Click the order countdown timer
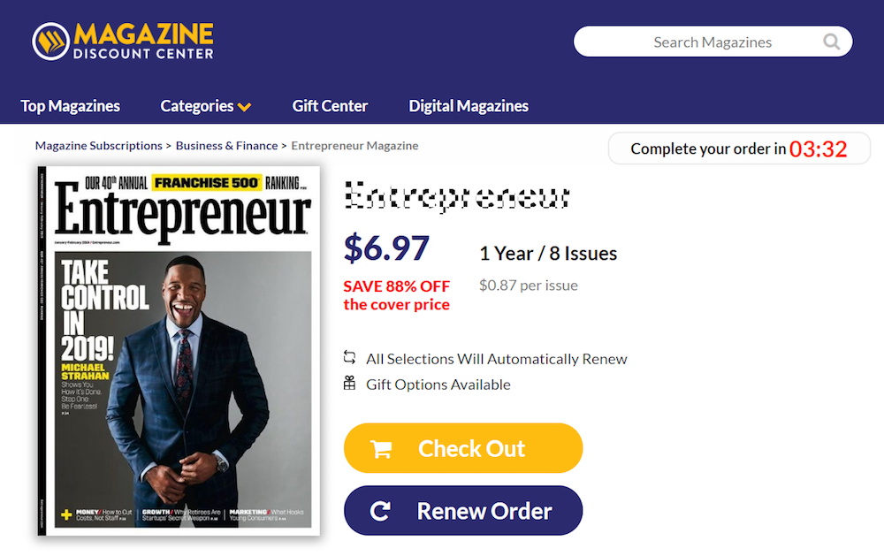The height and width of the screenshot is (556, 884). pos(818,149)
